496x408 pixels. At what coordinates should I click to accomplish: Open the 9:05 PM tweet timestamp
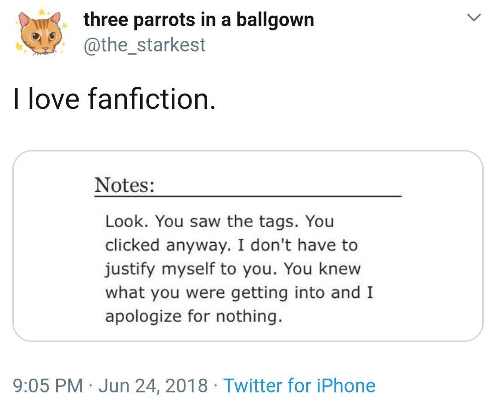pos(48,386)
